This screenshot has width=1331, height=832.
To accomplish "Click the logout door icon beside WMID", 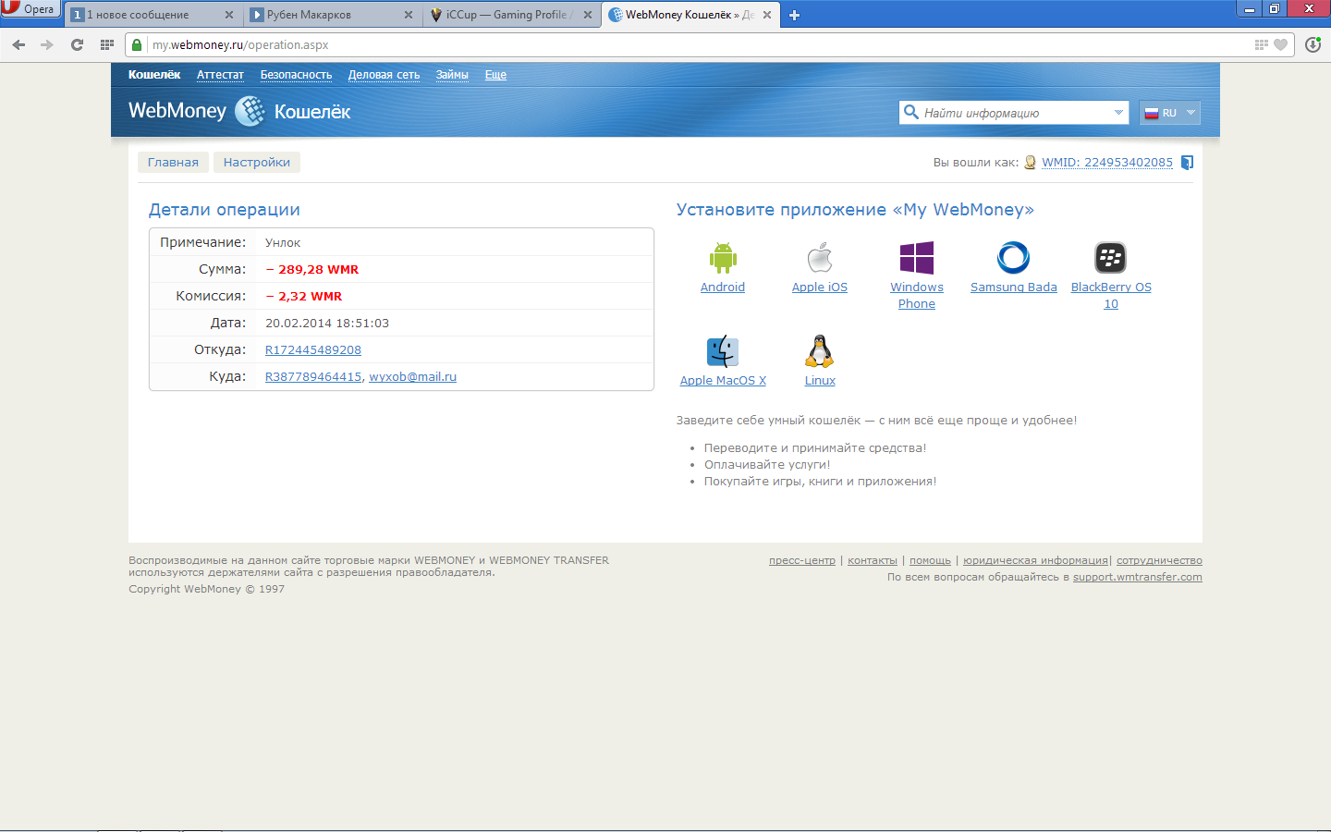I will [x=1188, y=163].
